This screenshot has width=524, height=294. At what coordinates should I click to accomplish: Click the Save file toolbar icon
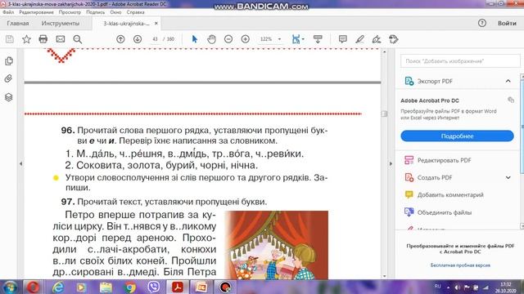pos(10,39)
